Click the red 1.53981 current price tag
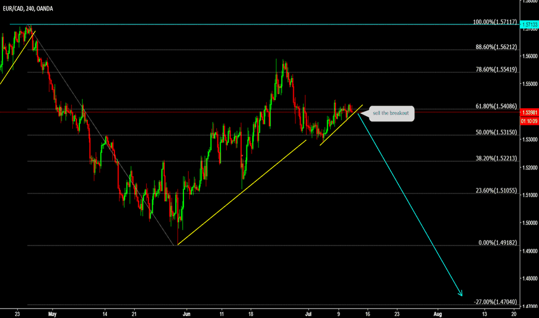The width and height of the screenshot is (539, 318). point(529,113)
